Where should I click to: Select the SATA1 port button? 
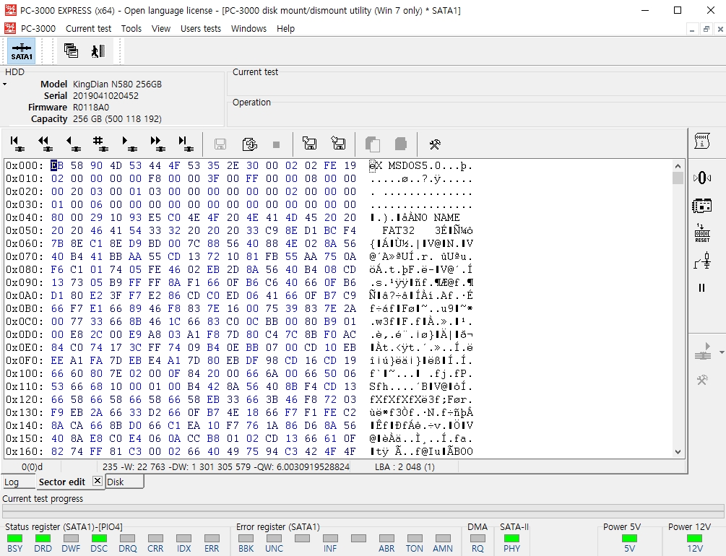pos(22,51)
